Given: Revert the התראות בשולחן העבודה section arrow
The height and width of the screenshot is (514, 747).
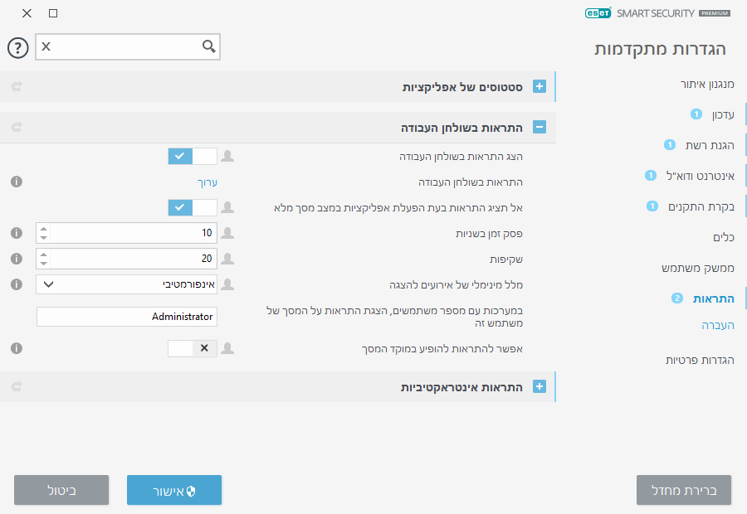Looking at the screenshot, I should point(17,127).
